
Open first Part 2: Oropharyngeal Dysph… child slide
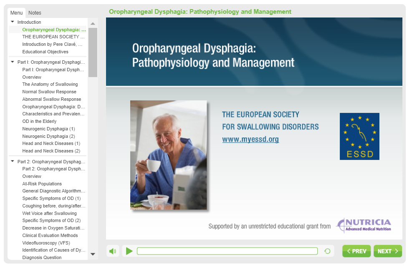click(53, 169)
